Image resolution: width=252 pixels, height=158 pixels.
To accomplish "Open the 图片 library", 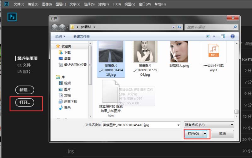I will [x=65, y=89].
